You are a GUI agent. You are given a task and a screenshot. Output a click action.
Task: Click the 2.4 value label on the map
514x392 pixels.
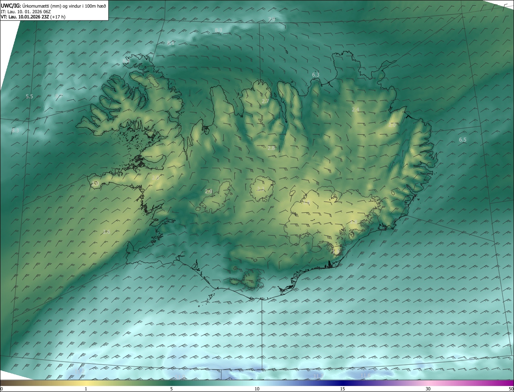tap(355, 109)
